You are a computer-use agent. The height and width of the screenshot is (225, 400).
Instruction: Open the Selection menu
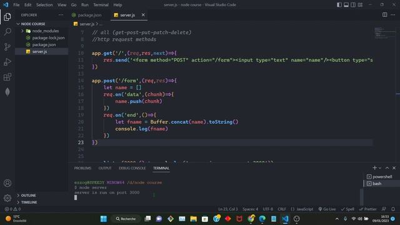[x=44, y=5]
